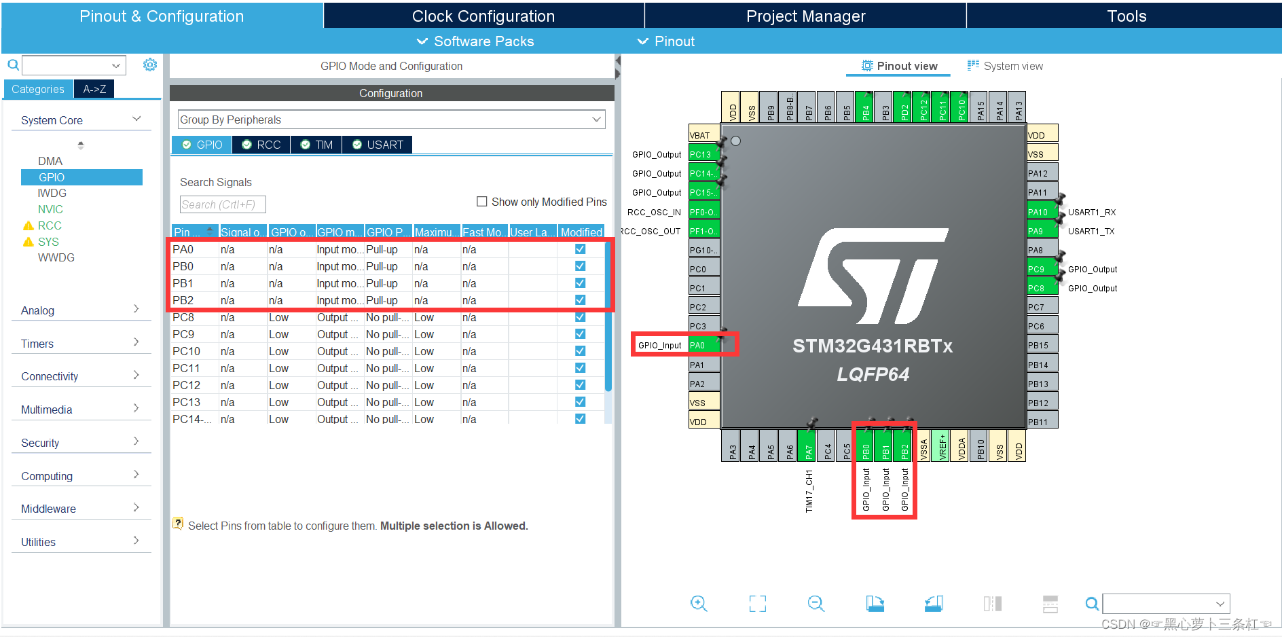
Task: Switch to System view
Action: click(x=1005, y=66)
